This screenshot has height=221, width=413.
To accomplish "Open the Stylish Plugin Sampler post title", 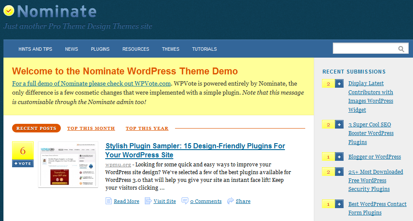I will pos(195,150).
